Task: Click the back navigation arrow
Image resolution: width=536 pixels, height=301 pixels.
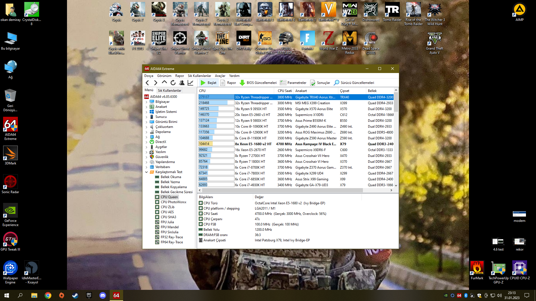Action: pos(147,83)
